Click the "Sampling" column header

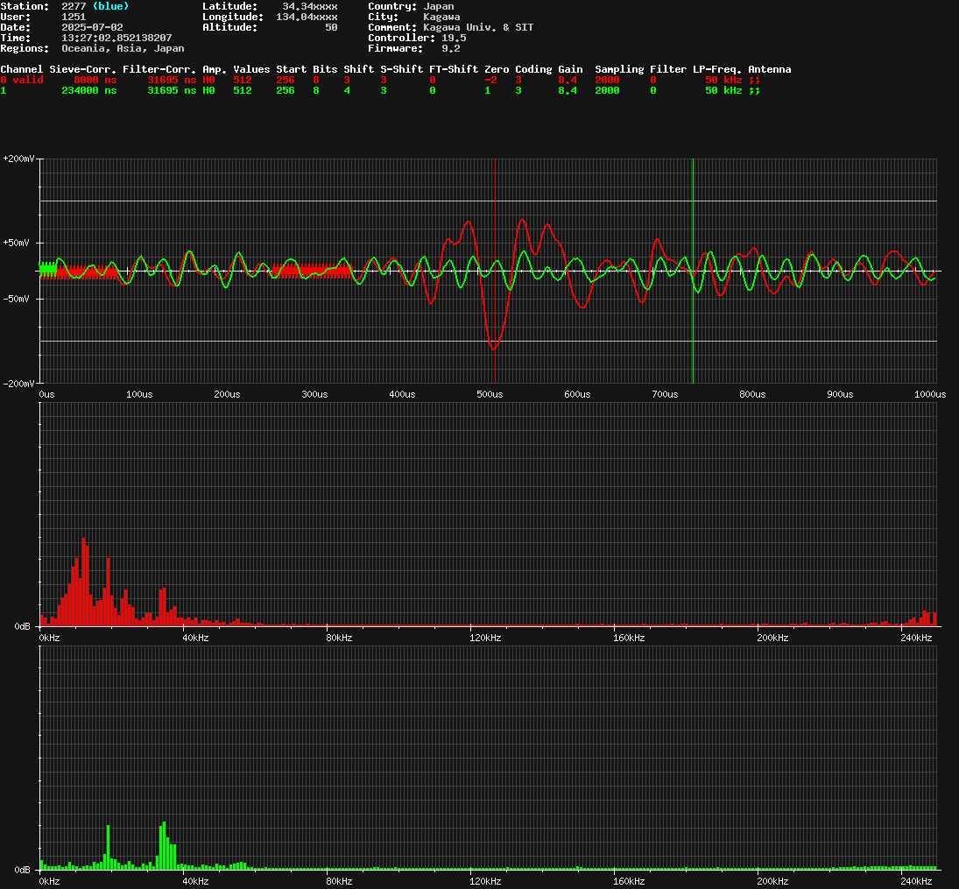tap(619, 69)
